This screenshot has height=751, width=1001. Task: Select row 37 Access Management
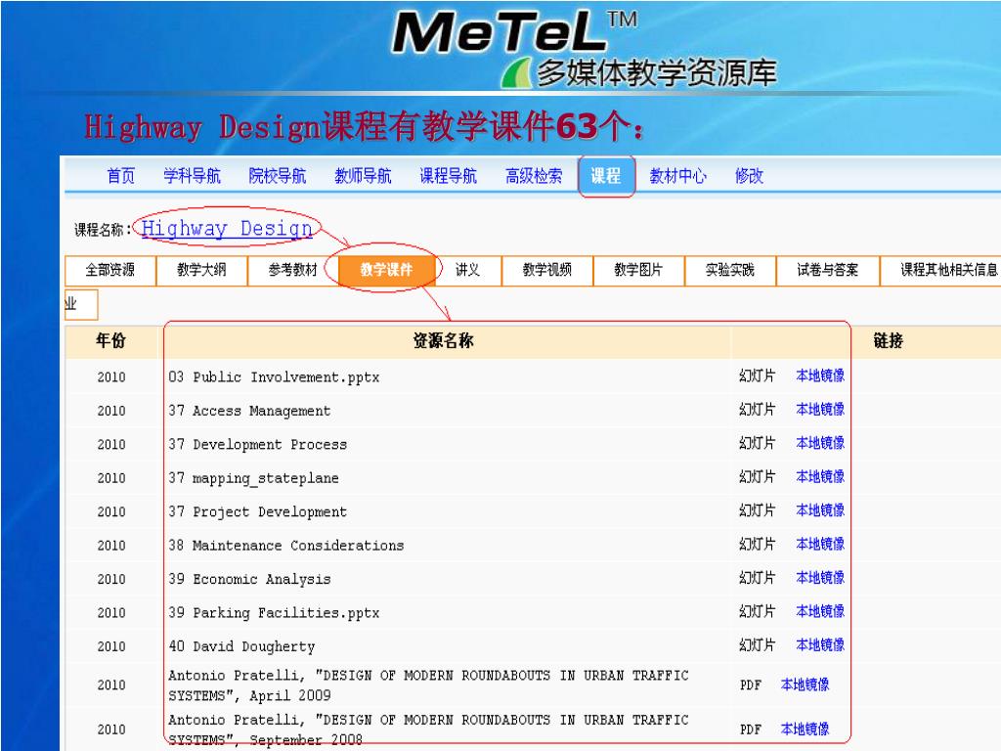click(249, 411)
